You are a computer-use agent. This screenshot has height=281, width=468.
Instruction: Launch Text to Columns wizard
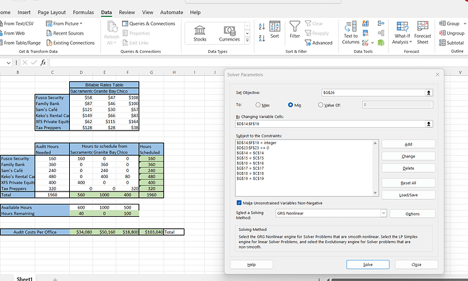351,33
